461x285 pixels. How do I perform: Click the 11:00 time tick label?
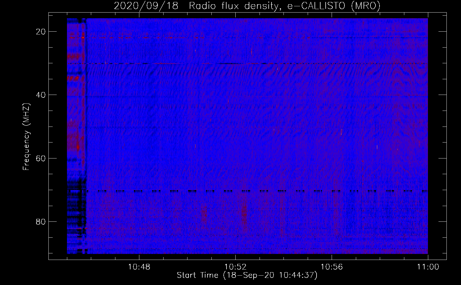pos(428,267)
